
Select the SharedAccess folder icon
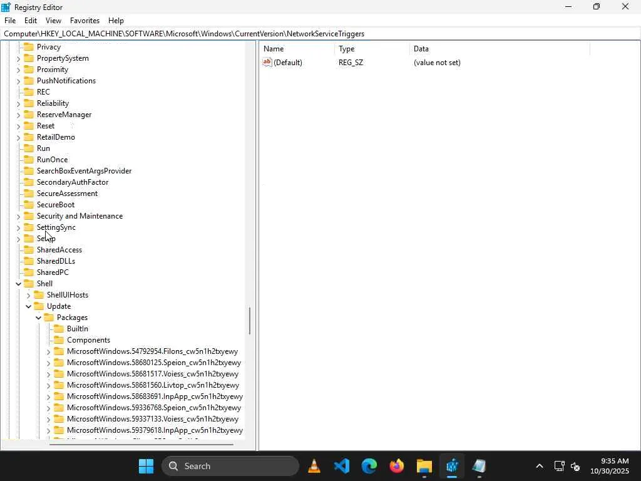click(29, 249)
